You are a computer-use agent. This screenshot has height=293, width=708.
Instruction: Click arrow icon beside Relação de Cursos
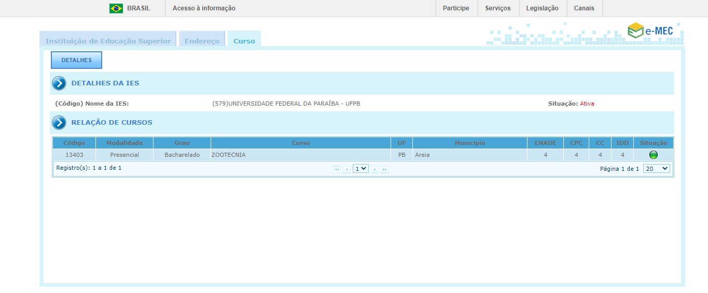click(59, 123)
